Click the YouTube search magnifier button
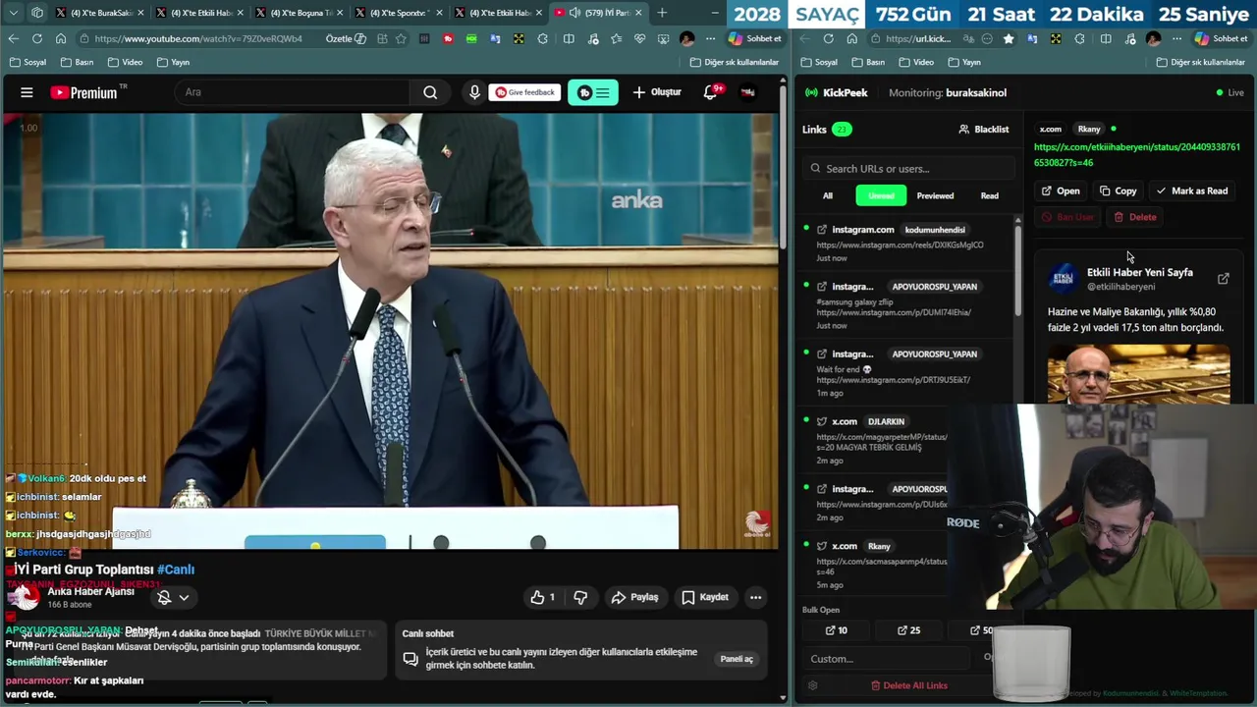The height and width of the screenshot is (707, 1257). pyautogui.click(x=430, y=92)
